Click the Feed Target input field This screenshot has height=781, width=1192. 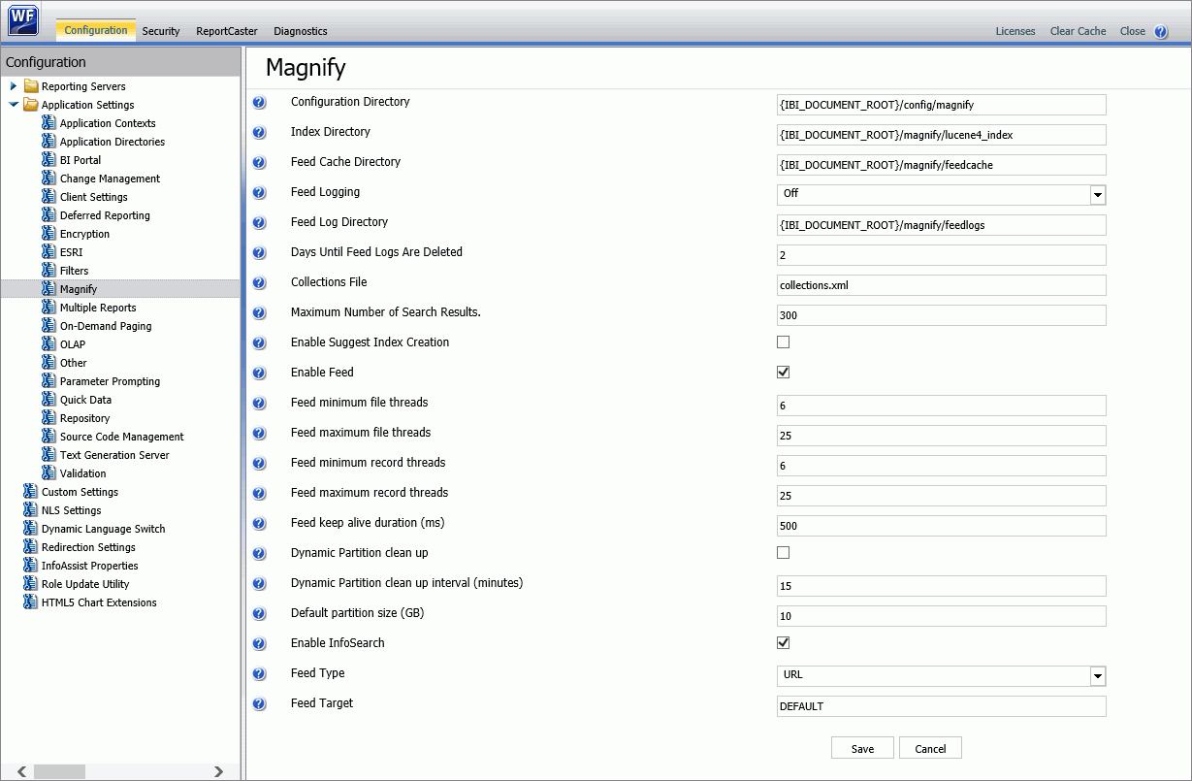click(941, 706)
